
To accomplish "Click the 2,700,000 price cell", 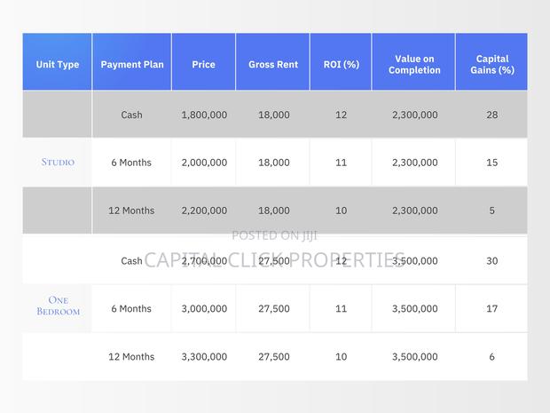I will tap(203, 261).
